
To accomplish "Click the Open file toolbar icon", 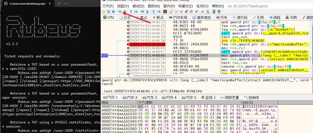I will click(x=103, y=11).
